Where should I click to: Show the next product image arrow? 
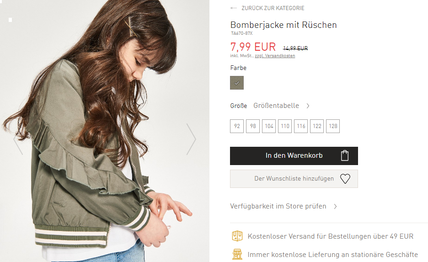[191, 139]
